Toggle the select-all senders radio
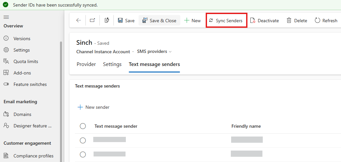The width and height of the screenshot is (341, 162). point(83,126)
